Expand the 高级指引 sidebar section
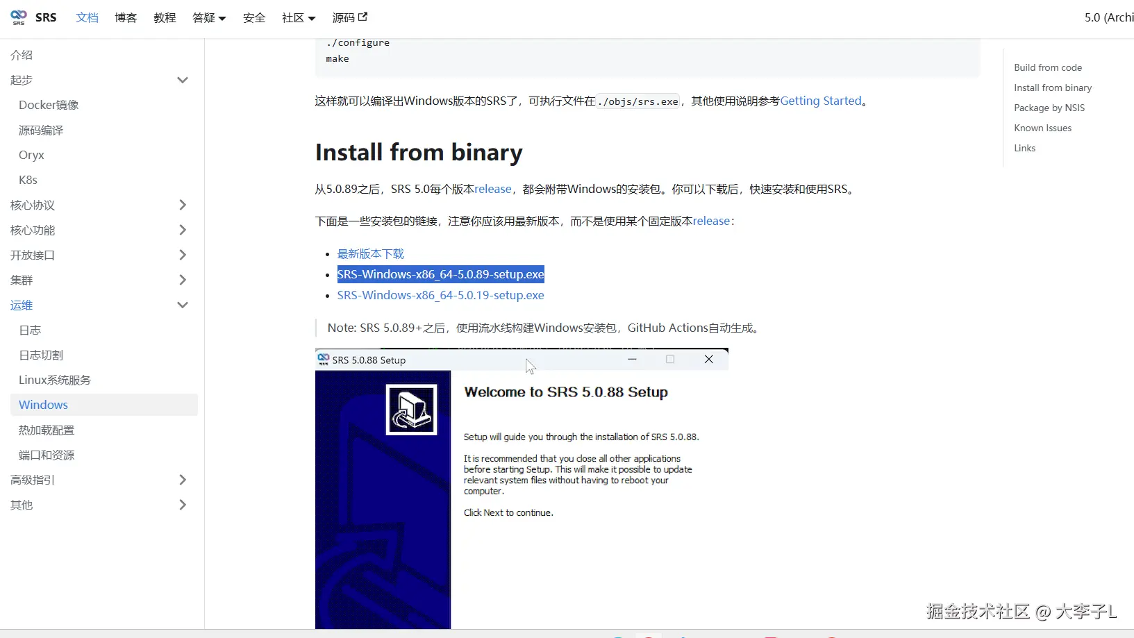Screen dimensions: 1134x638 (x=183, y=480)
